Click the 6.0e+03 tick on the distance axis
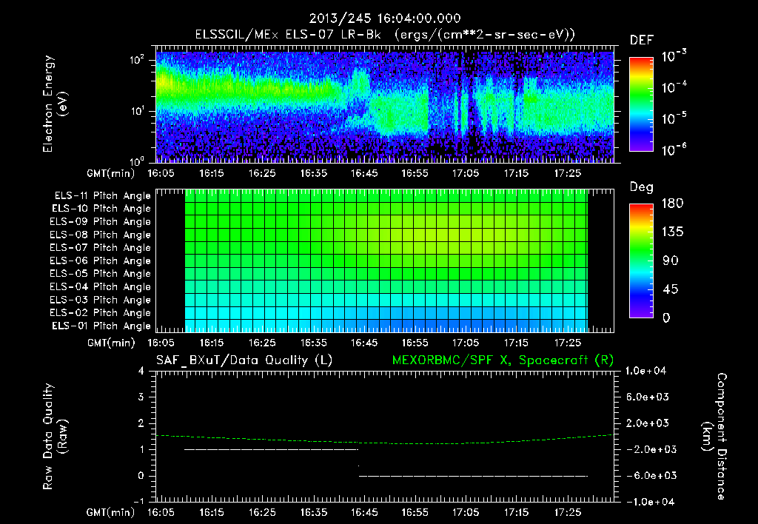Screen dimensions: 758x524 click(x=647, y=397)
